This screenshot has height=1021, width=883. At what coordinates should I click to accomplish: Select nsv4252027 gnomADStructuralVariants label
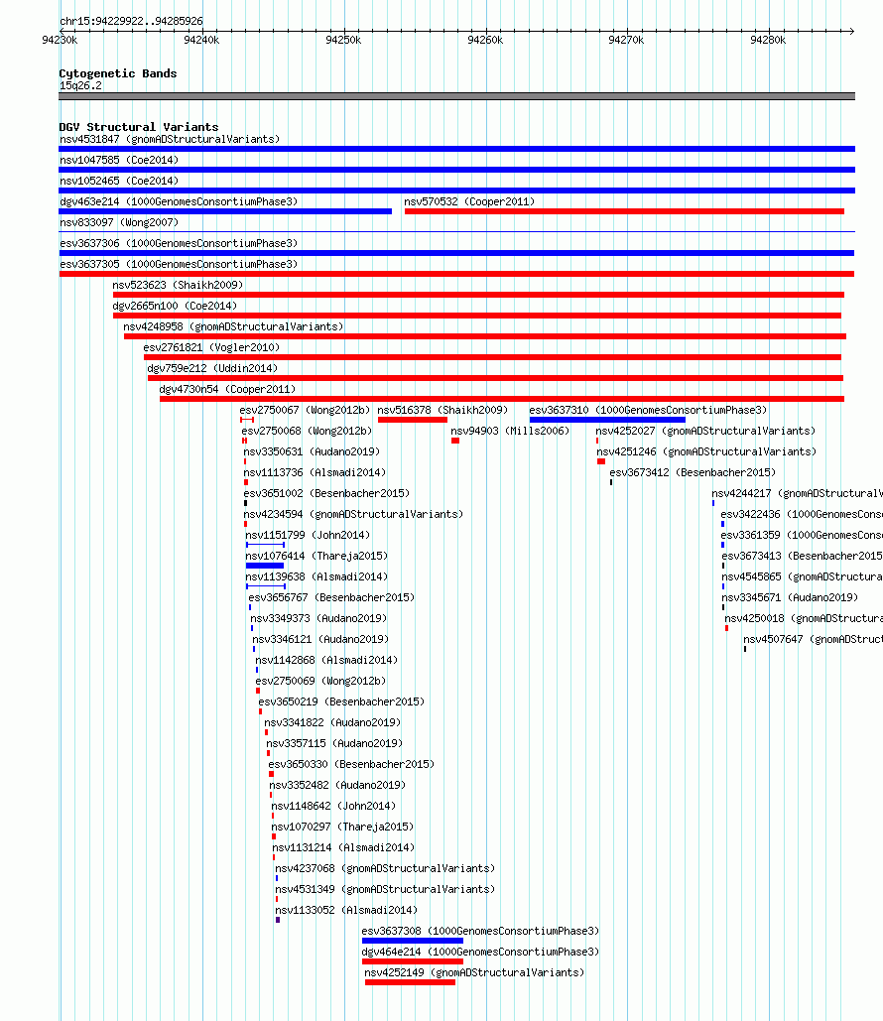click(x=705, y=431)
